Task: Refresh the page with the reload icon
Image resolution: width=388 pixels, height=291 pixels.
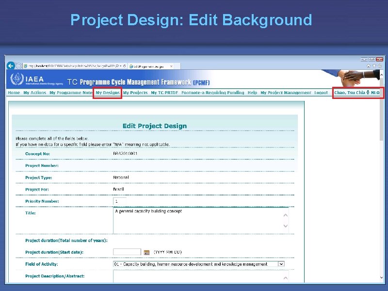Action: click(124, 65)
